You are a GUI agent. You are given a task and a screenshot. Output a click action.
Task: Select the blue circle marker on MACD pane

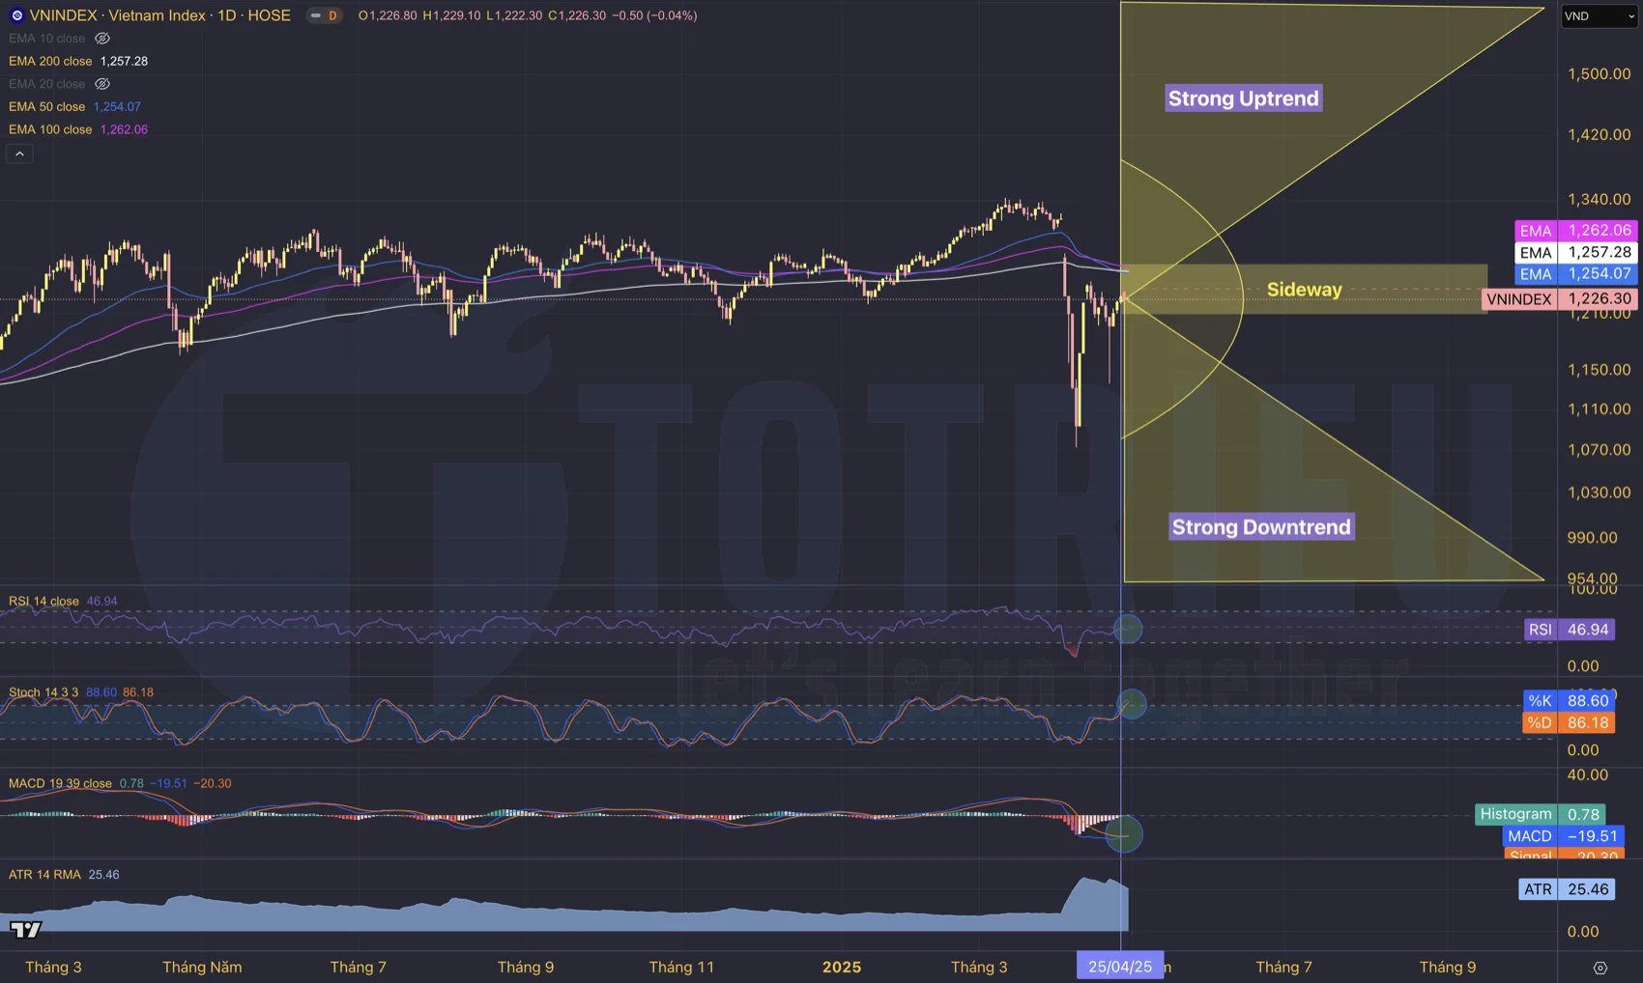click(x=1123, y=834)
